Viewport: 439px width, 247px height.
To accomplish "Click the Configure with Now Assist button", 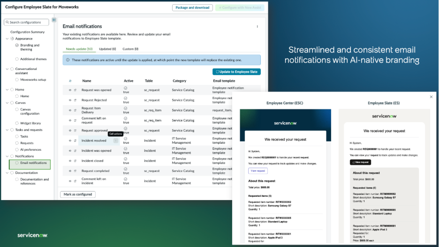I will tap(240, 8).
